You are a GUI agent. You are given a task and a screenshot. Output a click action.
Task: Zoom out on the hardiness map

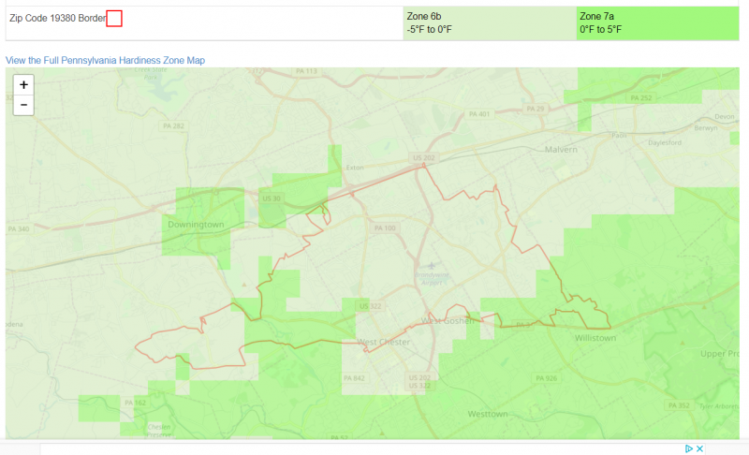[x=23, y=104]
